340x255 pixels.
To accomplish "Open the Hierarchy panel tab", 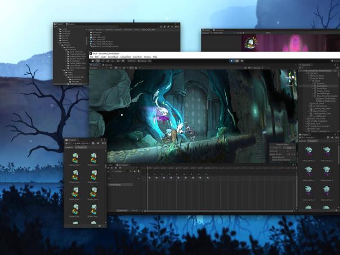I will (307, 65).
